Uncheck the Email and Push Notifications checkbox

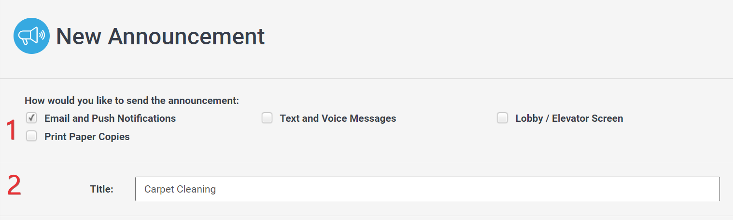coord(31,118)
